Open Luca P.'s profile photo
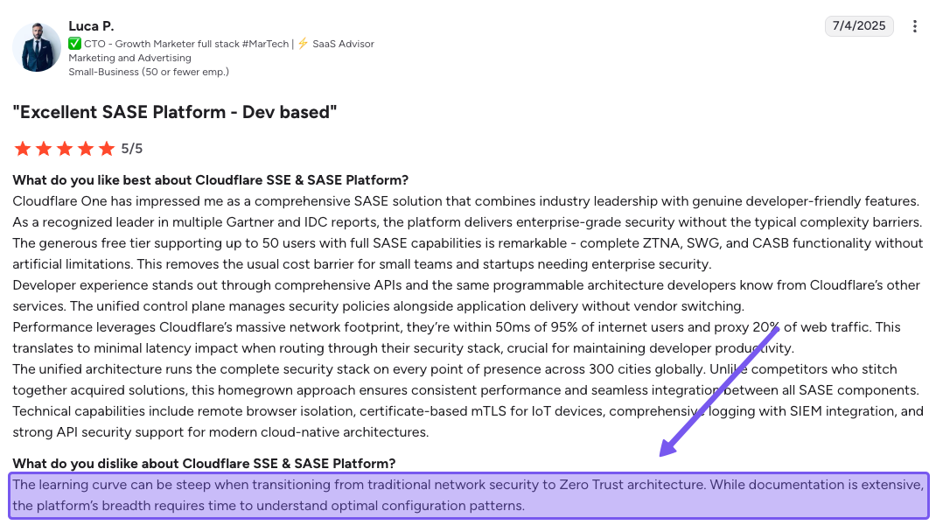Viewport: 936px width, 525px height. pos(37,47)
